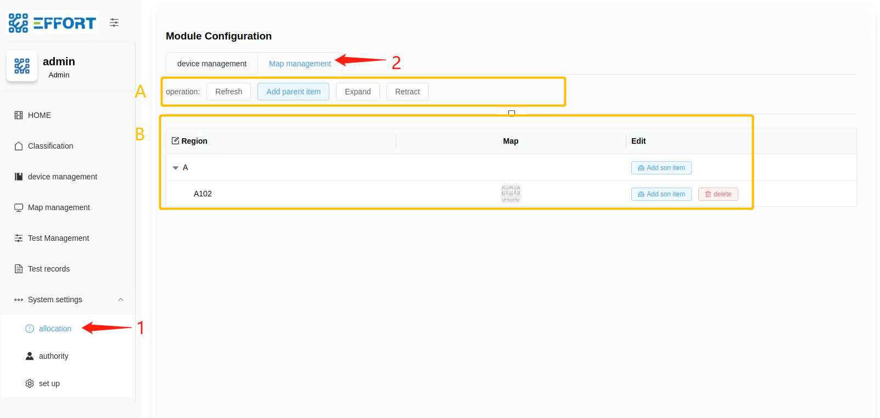Click the sidebar collapse settings icon
This screenshot has height=418, width=880.
tap(114, 22)
